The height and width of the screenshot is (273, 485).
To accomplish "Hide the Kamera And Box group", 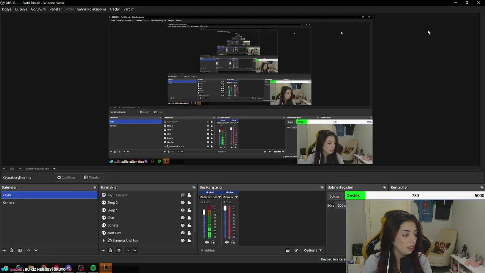I will pos(182,240).
